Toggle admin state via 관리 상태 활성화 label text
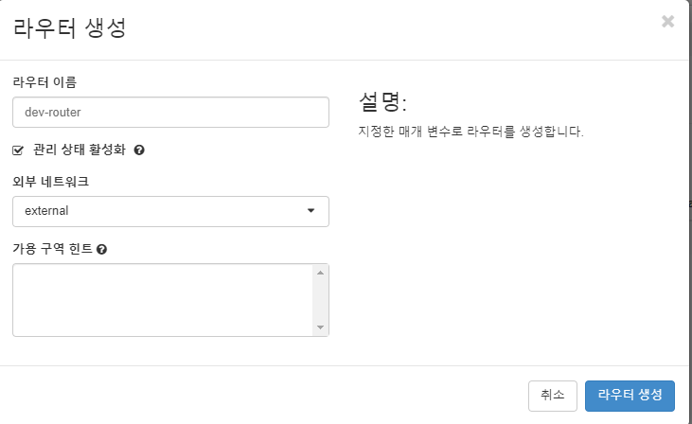The height and width of the screenshot is (424, 692). (80, 150)
